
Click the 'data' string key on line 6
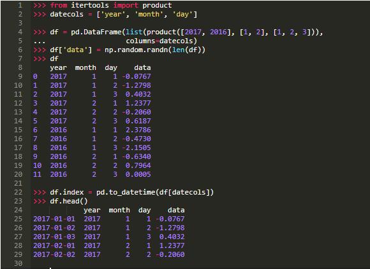click(75, 50)
